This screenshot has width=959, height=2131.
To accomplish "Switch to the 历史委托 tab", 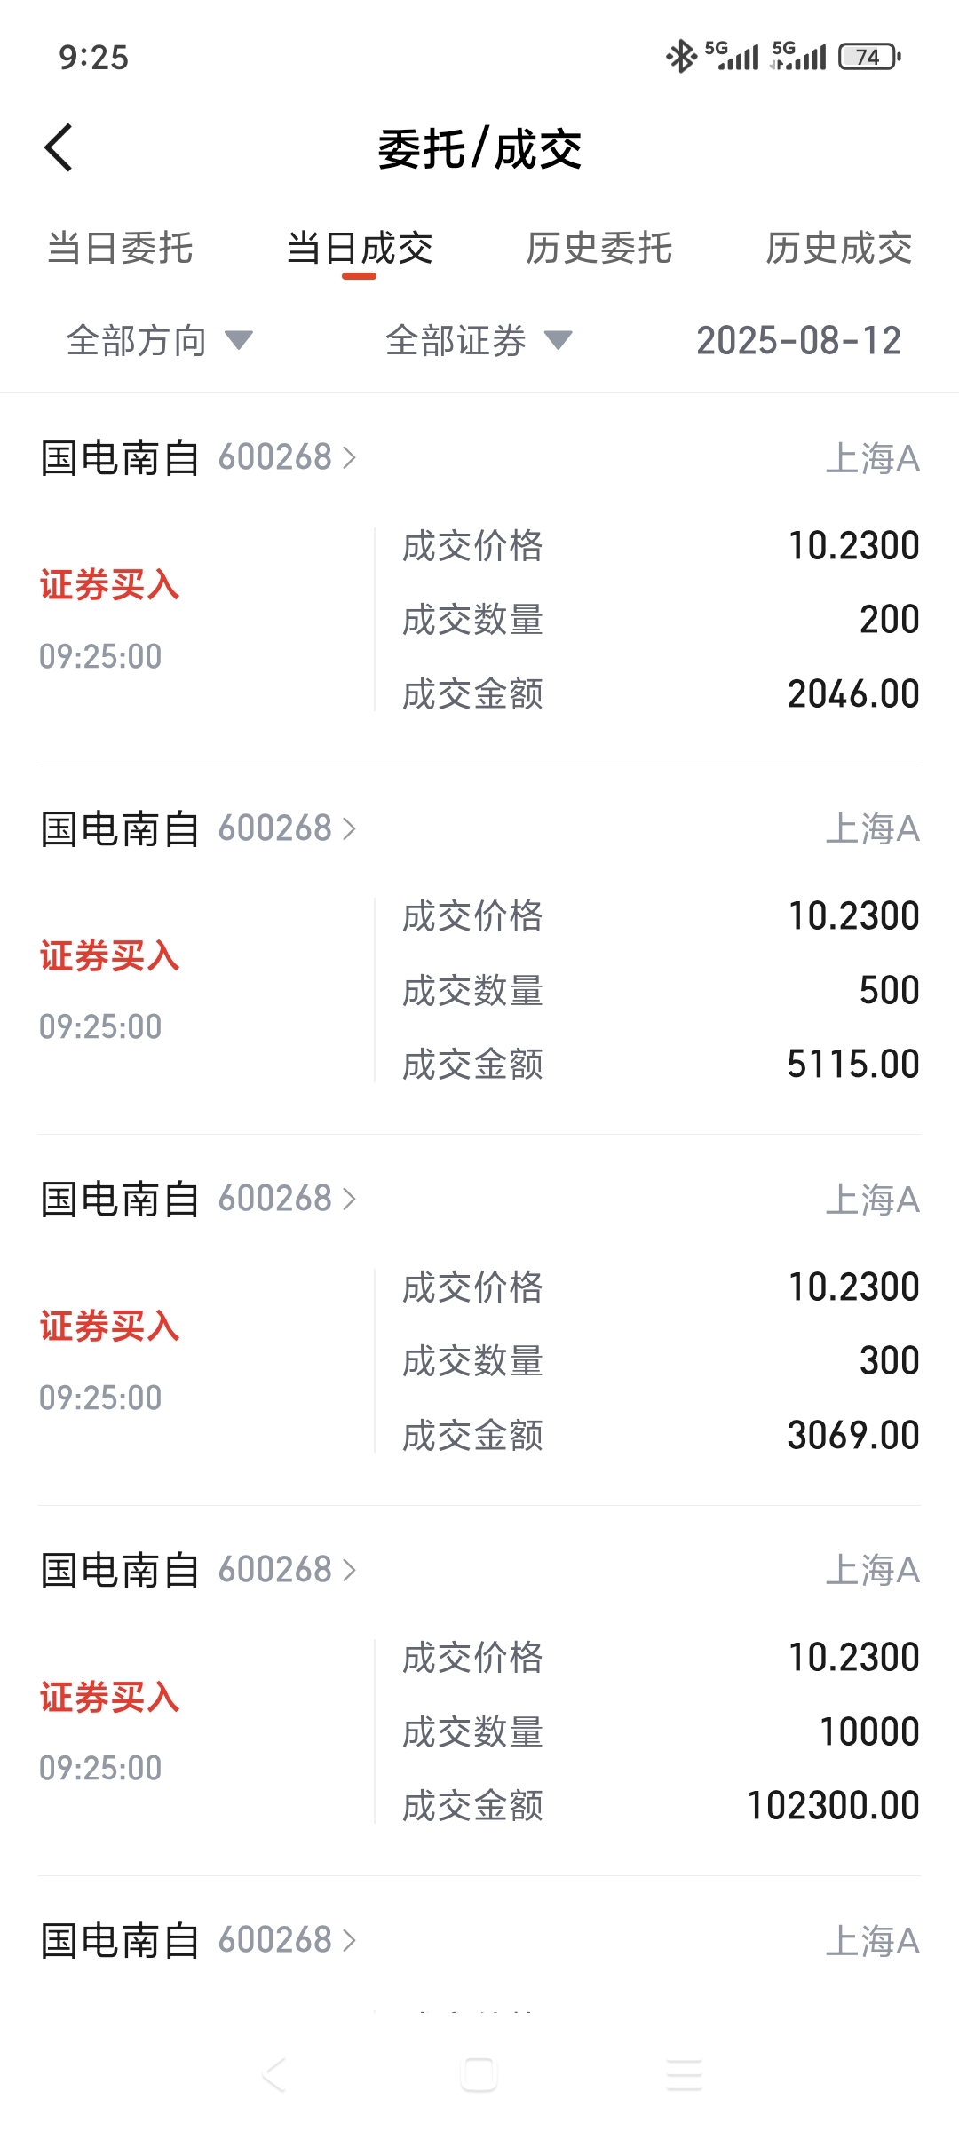I will point(598,248).
